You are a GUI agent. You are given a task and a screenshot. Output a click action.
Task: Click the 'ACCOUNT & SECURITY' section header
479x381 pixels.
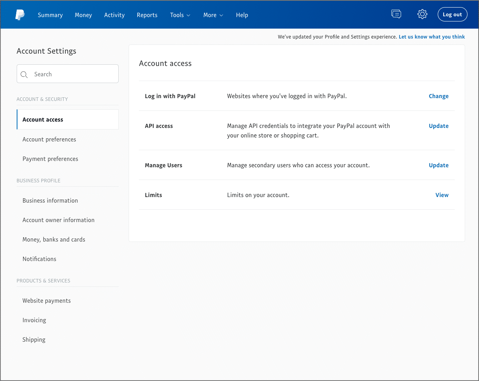click(x=42, y=99)
